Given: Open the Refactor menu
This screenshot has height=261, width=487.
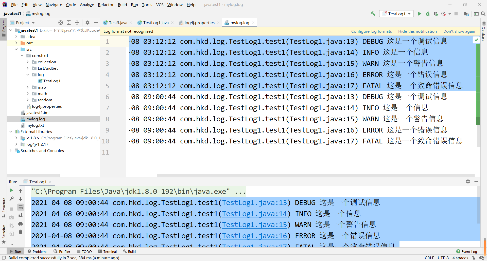Looking at the screenshot, I should (106, 5).
